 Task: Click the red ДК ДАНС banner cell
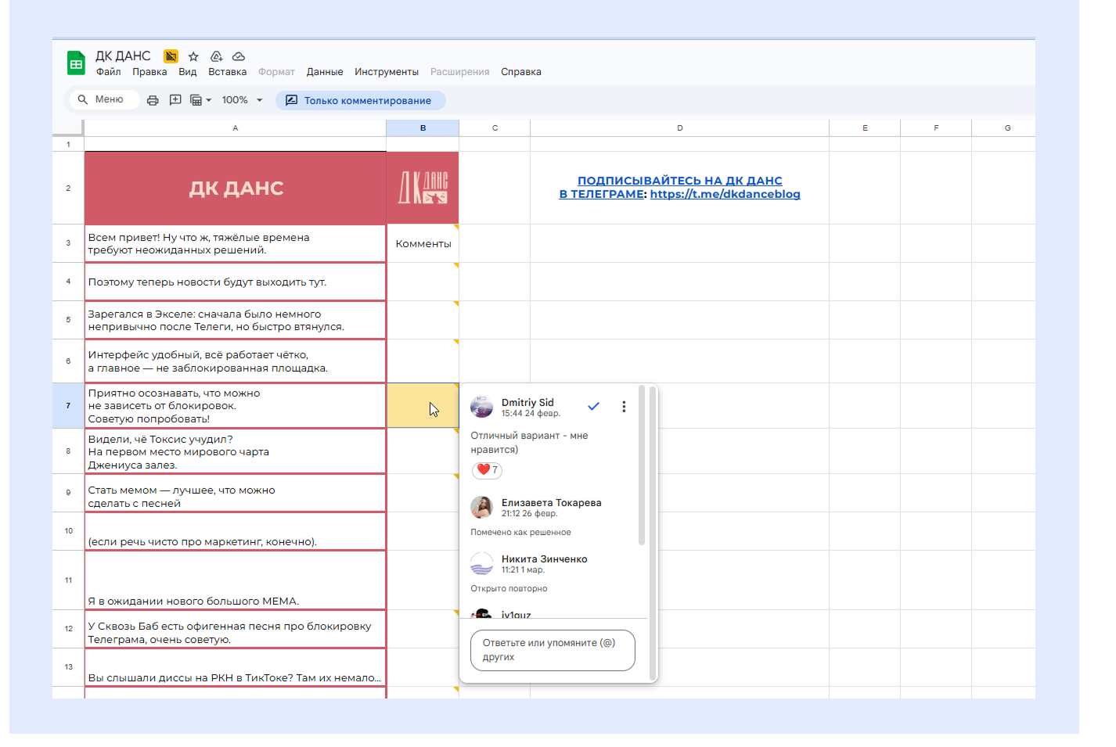point(236,188)
